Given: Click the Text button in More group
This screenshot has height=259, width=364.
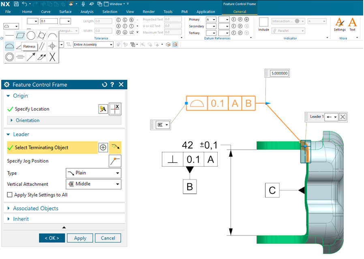Looking at the screenshot, I should pyautogui.click(x=352, y=25).
